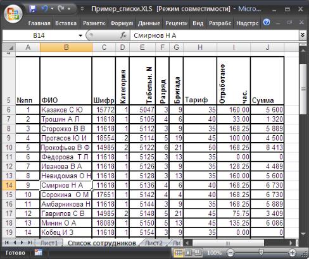Viewport: 309px width, 259px height.
Task: Go to previous sheet navigation arrow
Action: click(x=15, y=243)
